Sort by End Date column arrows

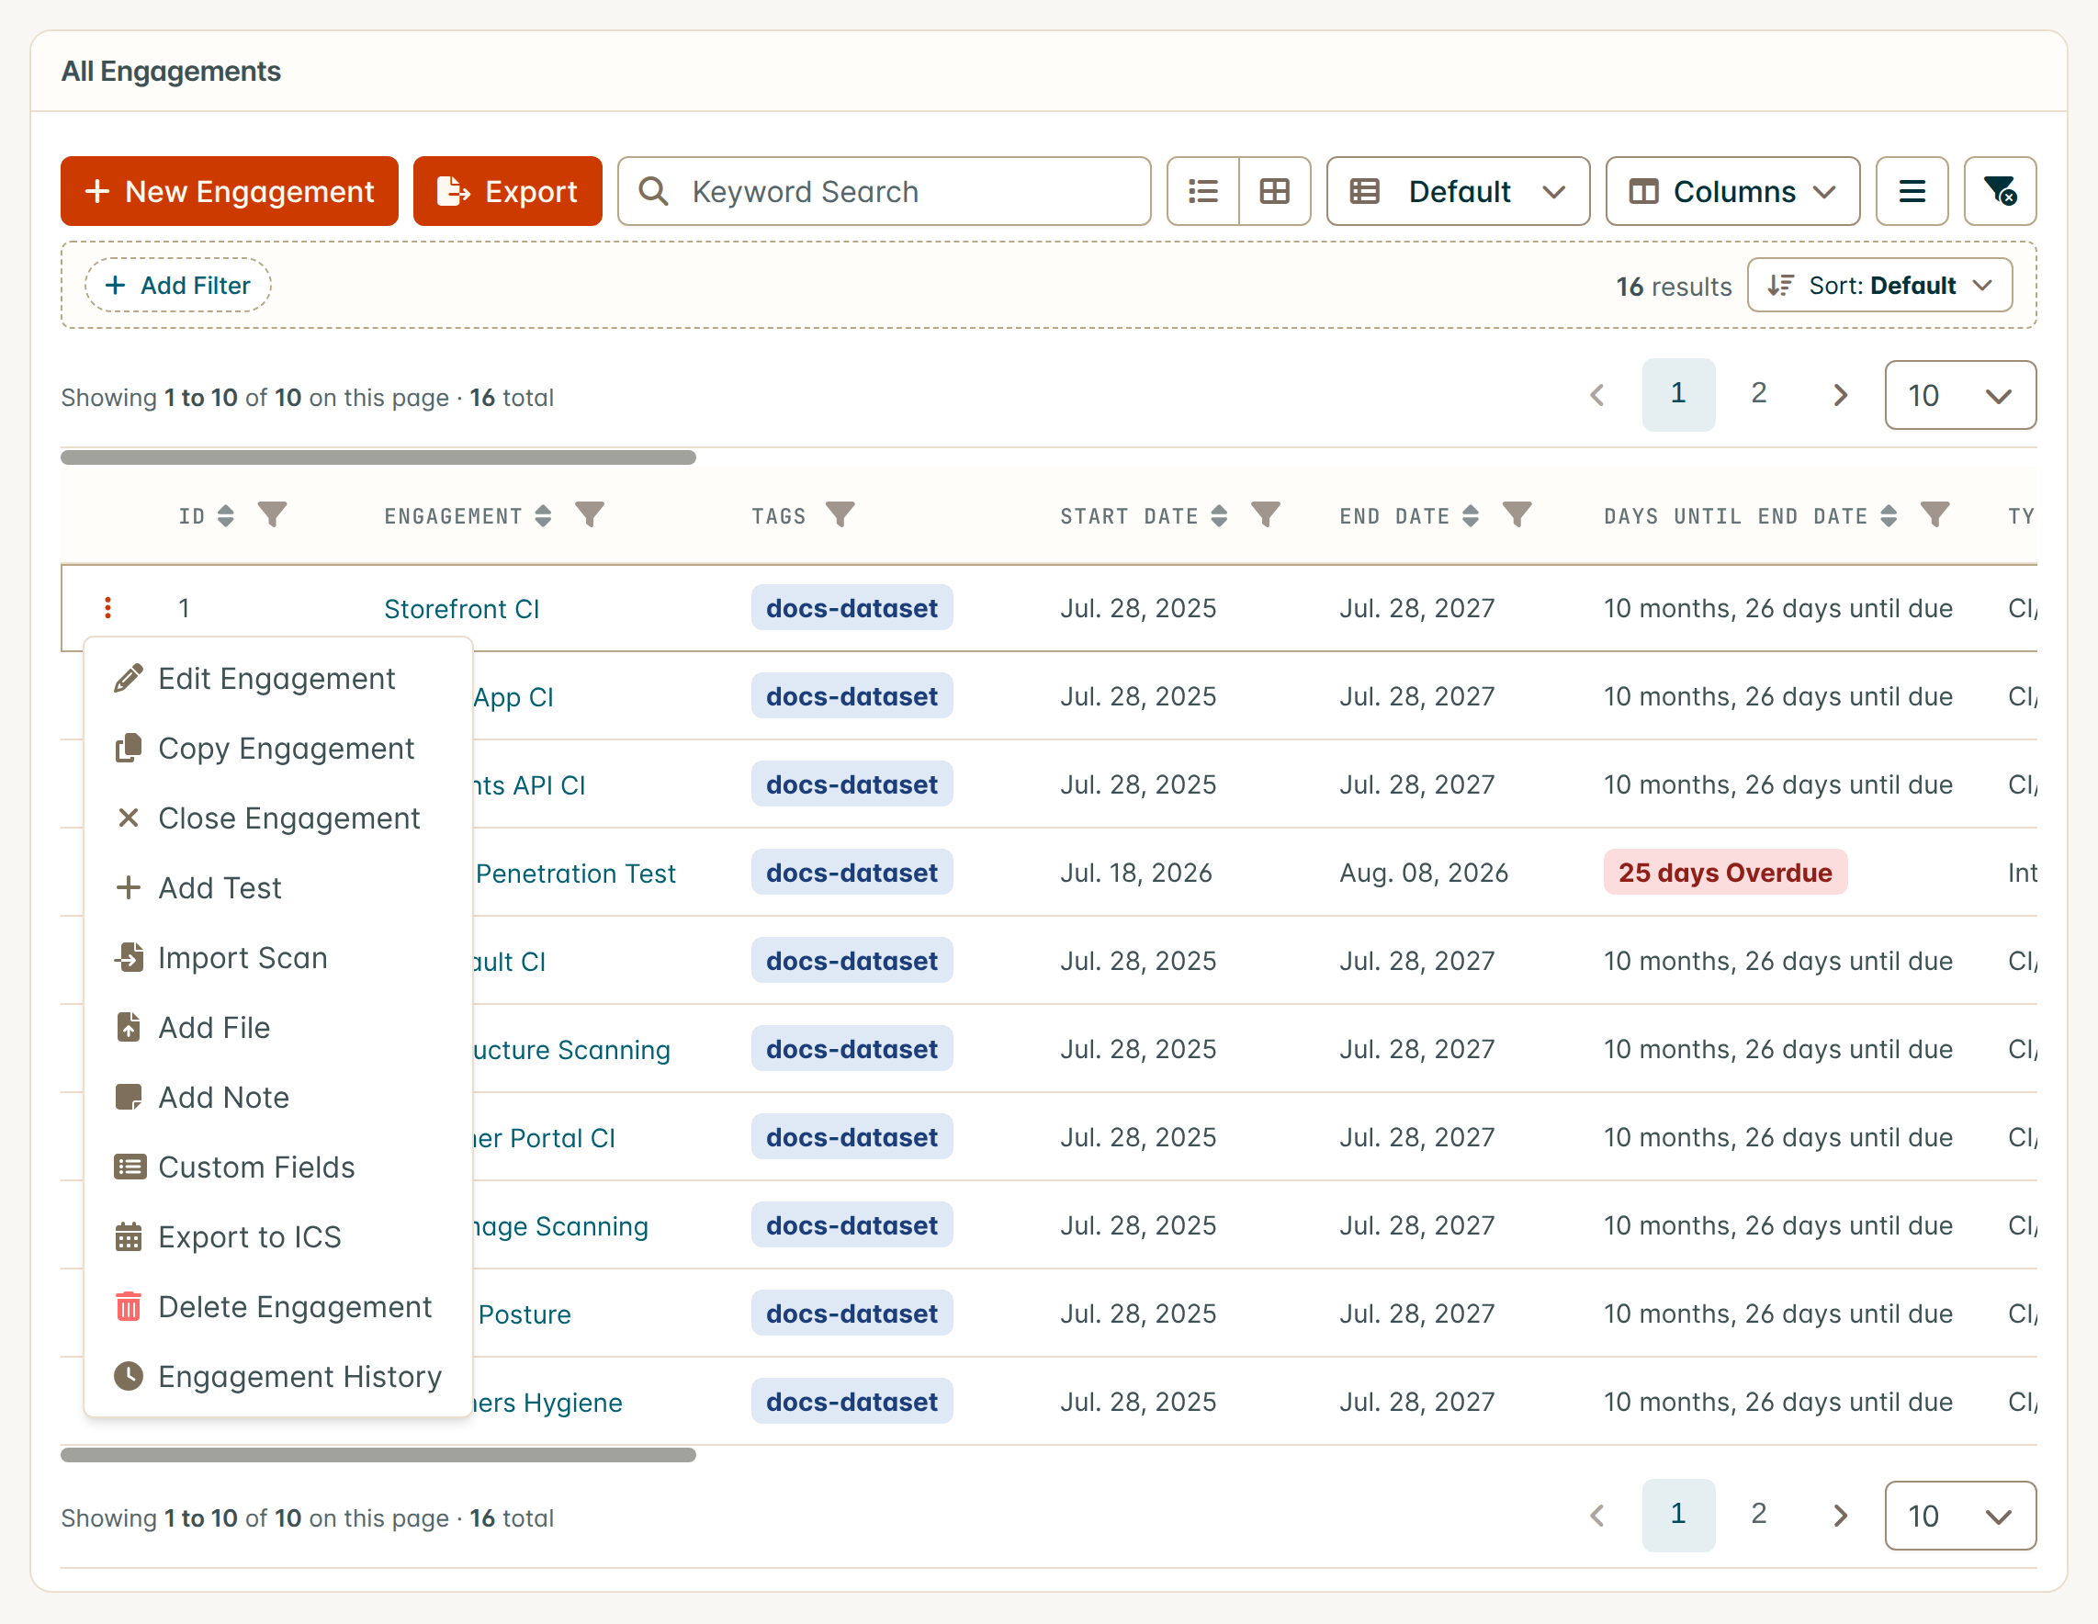point(1471,515)
